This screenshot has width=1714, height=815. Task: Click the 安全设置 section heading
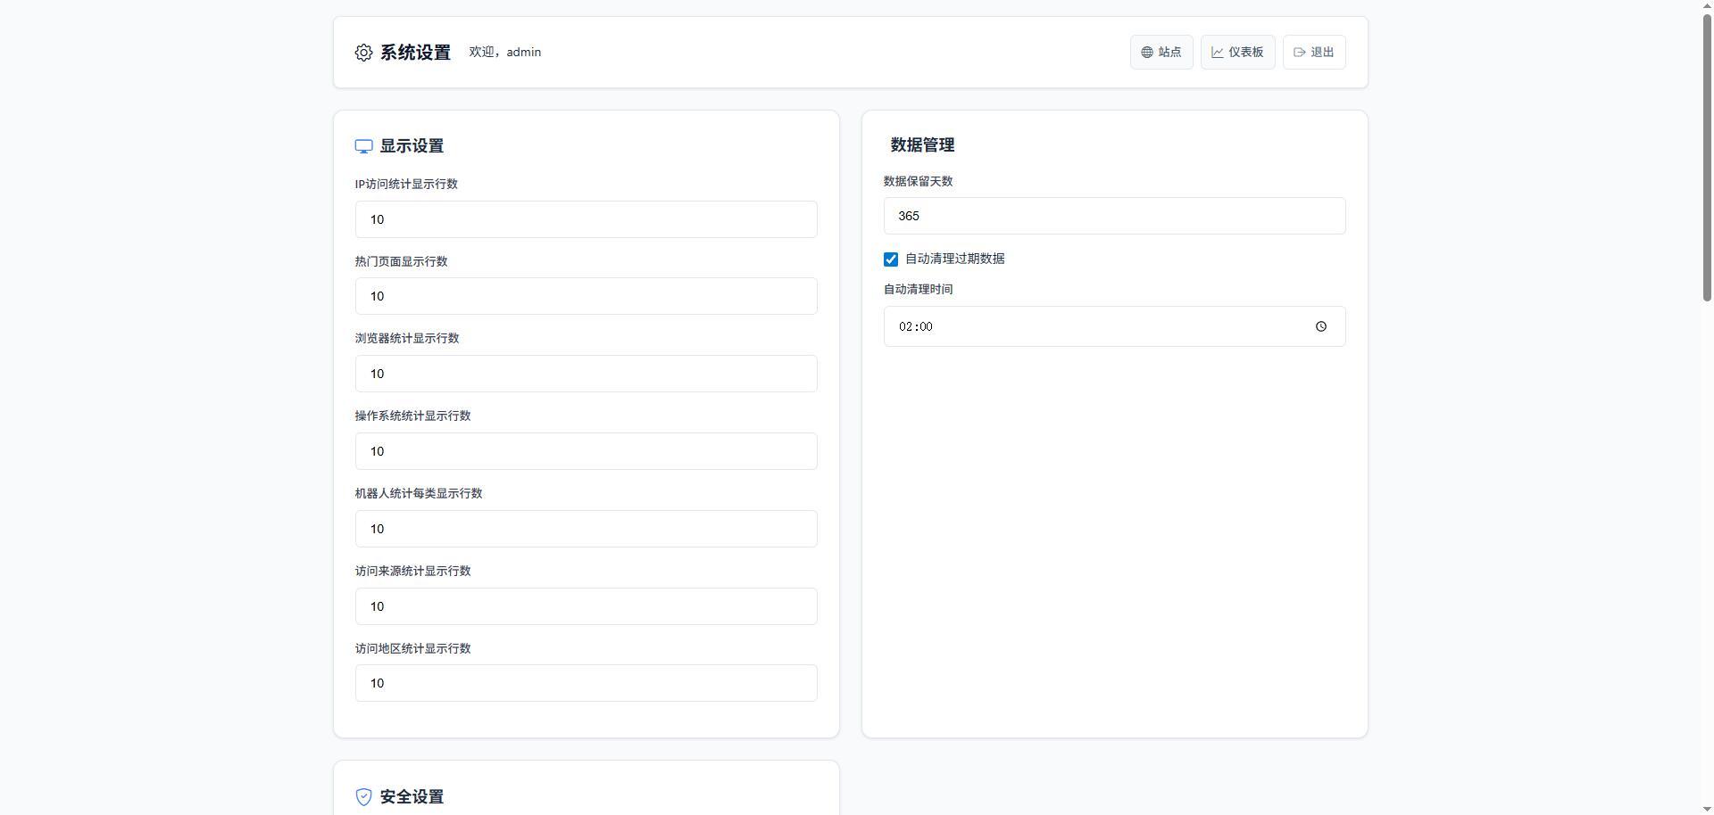412,796
